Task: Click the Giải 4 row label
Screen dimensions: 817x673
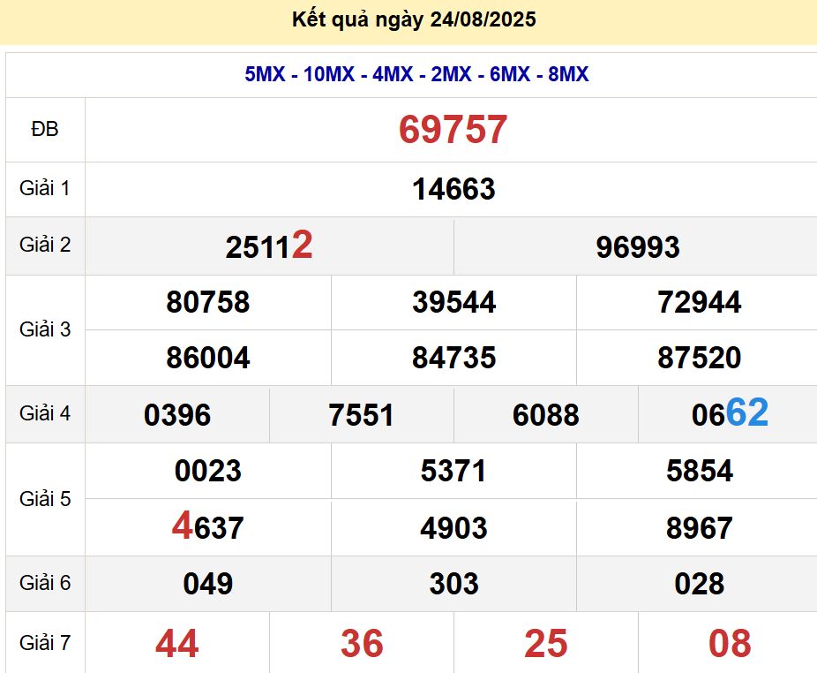Action: tap(45, 414)
